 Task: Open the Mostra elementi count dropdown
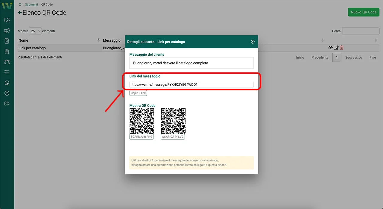[35, 31]
